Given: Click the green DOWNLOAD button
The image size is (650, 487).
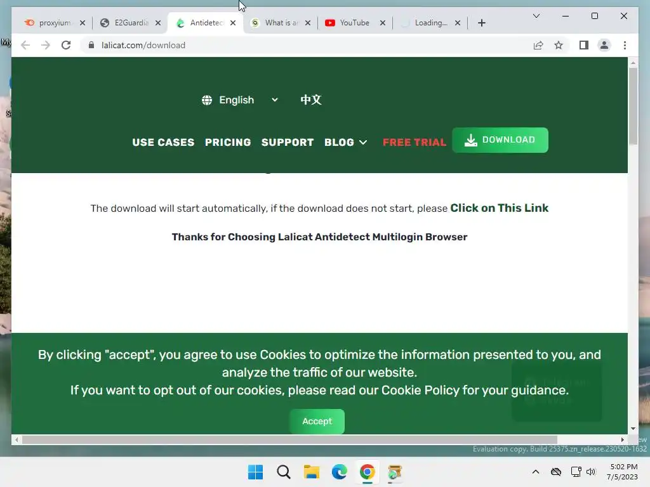Looking at the screenshot, I should [500, 140].
